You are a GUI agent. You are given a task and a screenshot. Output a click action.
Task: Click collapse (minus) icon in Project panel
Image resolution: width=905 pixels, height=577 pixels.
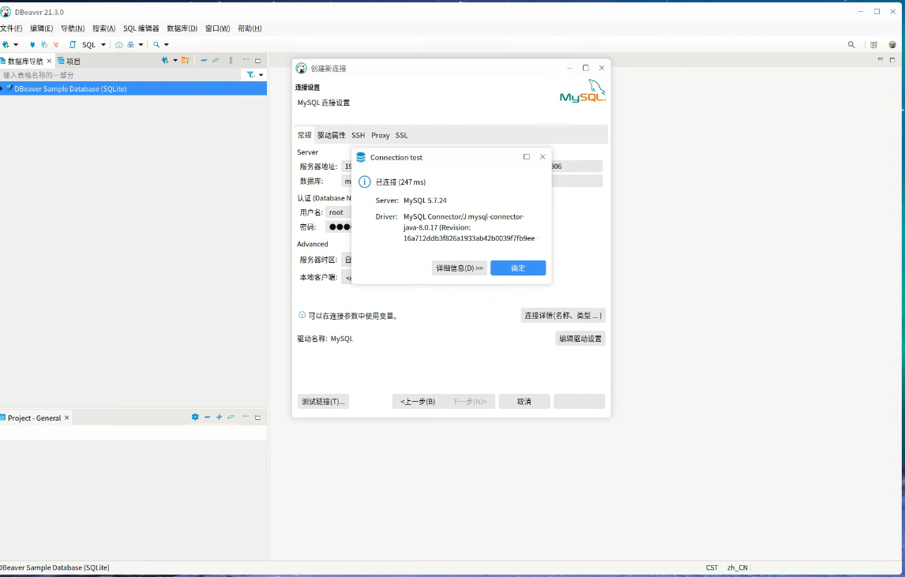pyautogui.click(x=207, y=417)
